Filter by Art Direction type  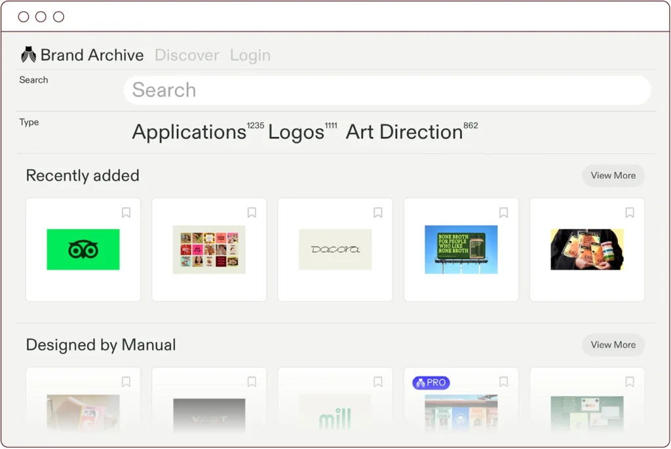click(404, 132)
